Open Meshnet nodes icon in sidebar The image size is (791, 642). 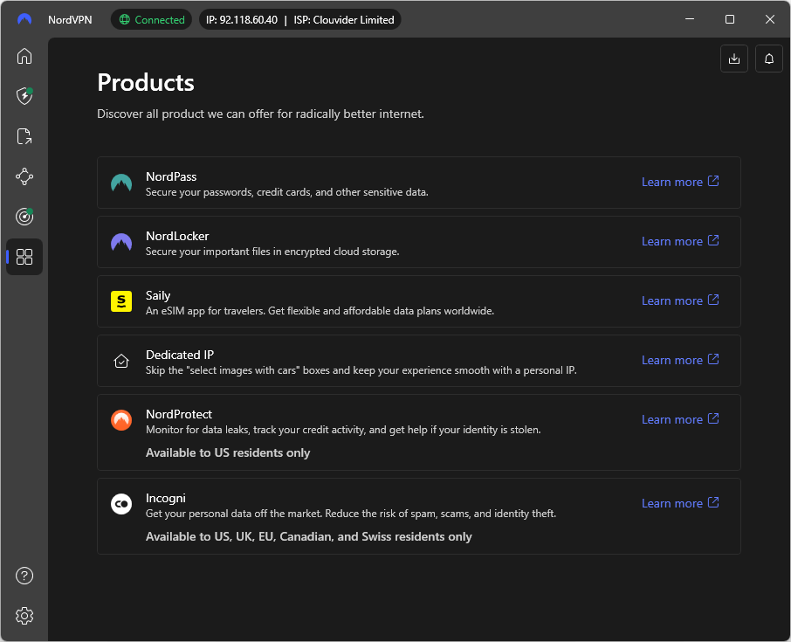tap(24, 176)
